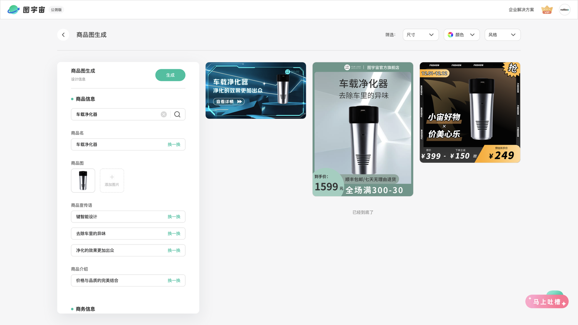The image size is (578, 325).
Task: Open the VIP crown icon
Action: point(547,10)
